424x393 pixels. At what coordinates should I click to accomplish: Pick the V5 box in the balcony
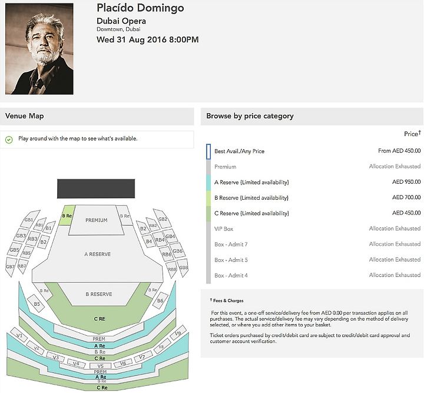point(100,366)
